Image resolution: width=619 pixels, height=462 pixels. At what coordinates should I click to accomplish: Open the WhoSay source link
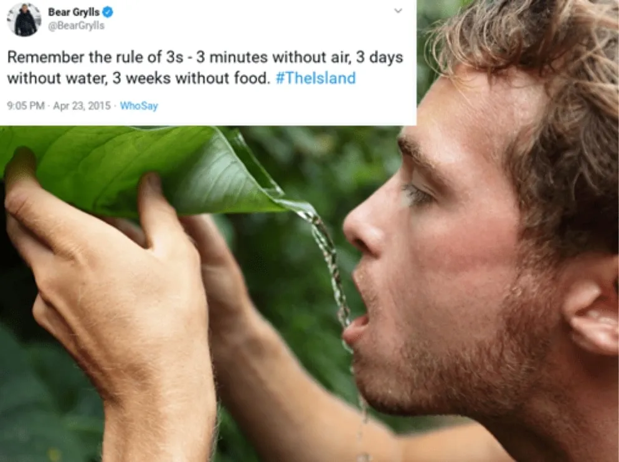[x=139, y=106]
